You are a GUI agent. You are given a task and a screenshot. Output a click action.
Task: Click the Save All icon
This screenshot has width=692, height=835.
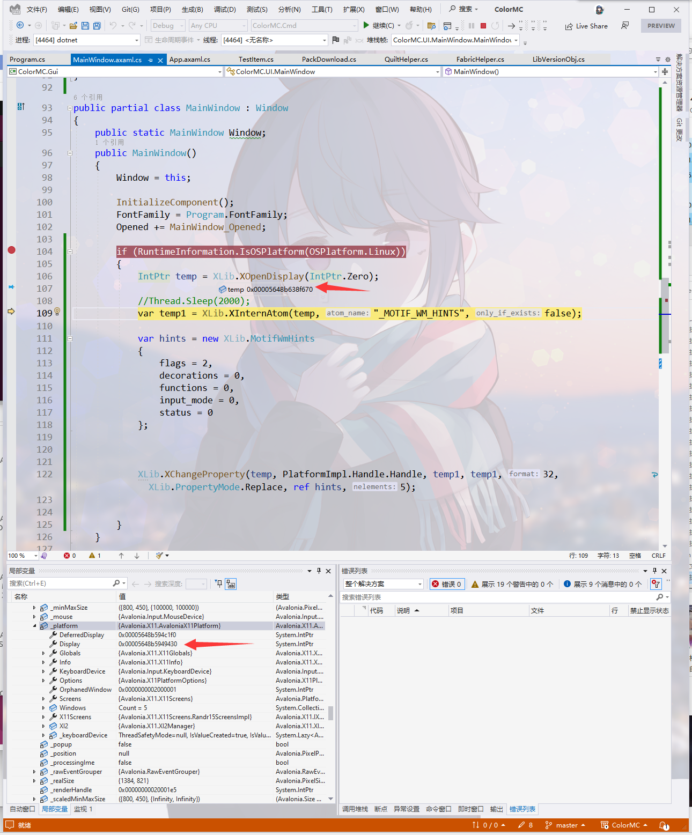pos(96,25)
